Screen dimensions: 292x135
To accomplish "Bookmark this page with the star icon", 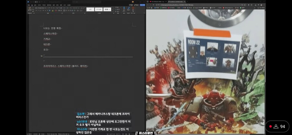I will click(x=245, y=5).
